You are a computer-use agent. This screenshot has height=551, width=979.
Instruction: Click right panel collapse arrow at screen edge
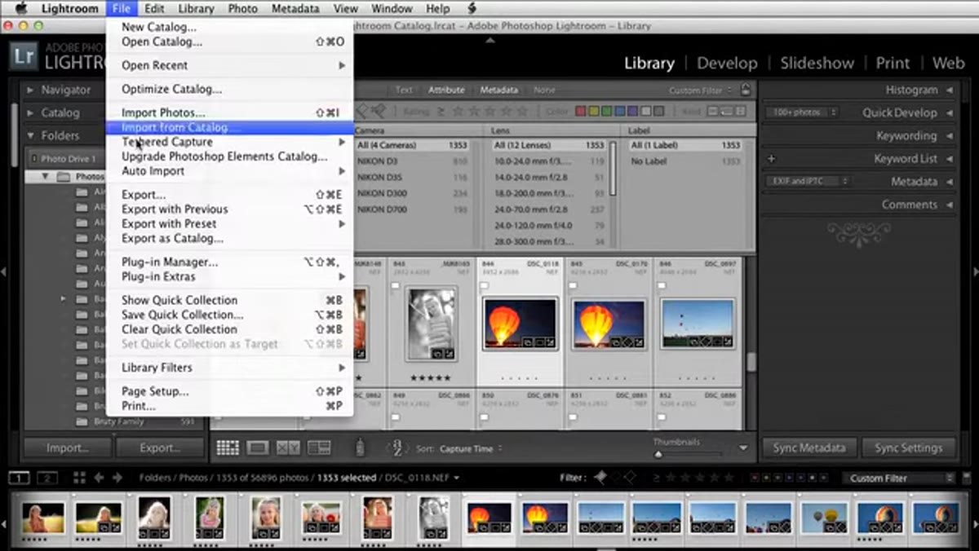(x=974, y=271)
